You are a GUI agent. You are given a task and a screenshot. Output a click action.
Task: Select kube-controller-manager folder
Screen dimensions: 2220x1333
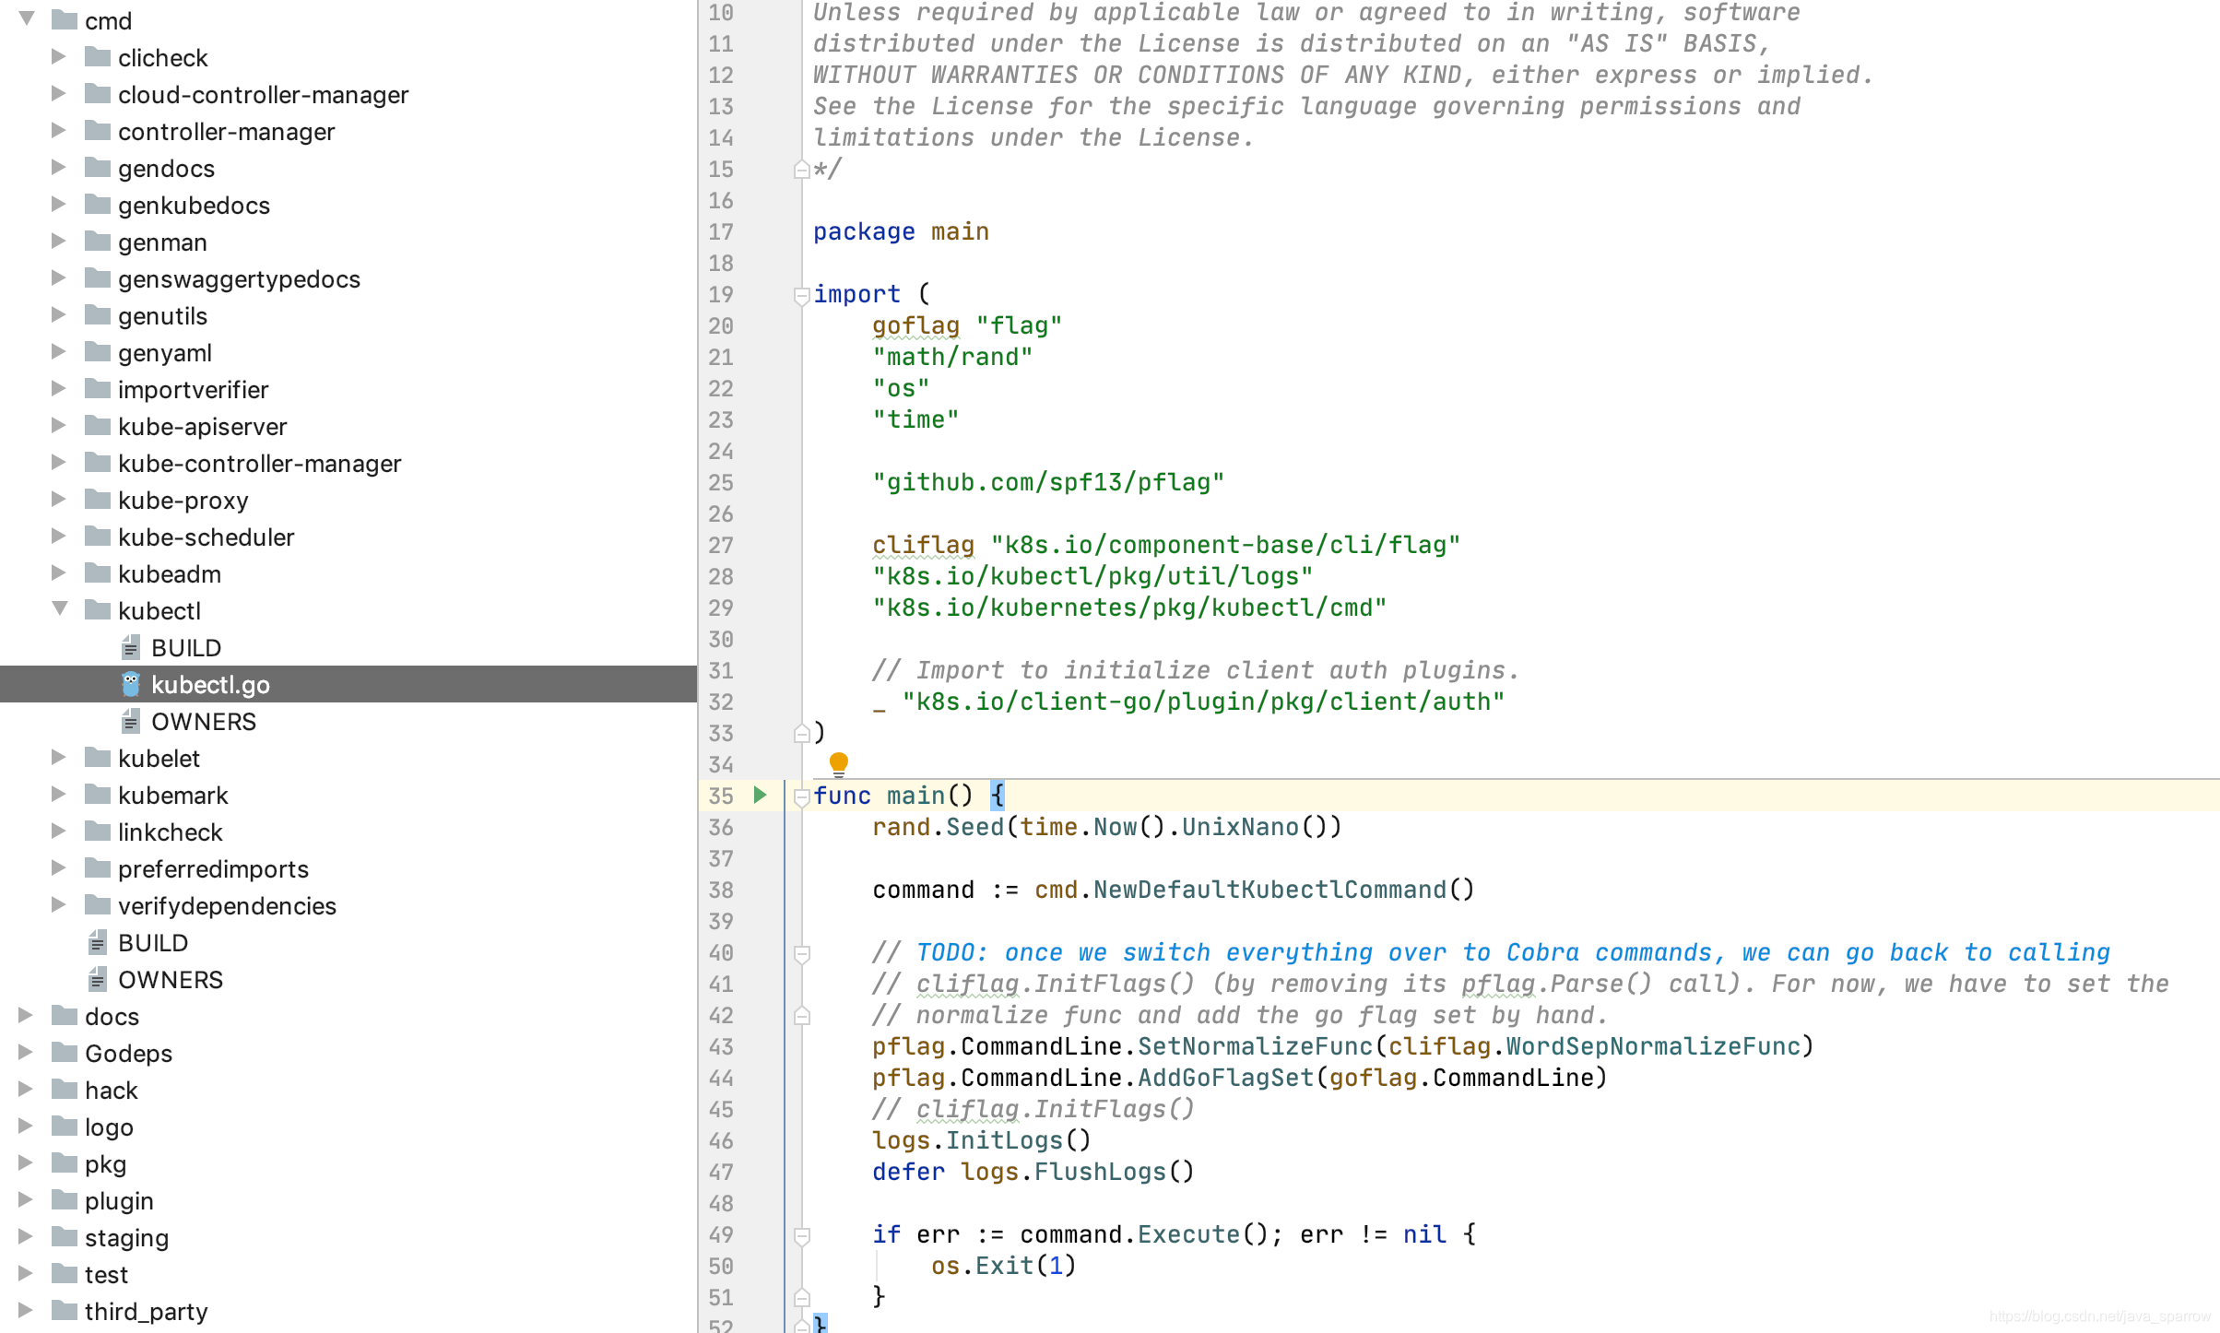coord(259,464)
